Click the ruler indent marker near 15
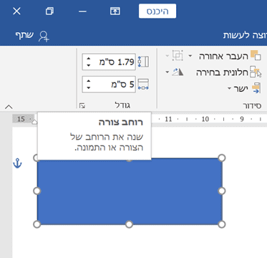The width and height of the screenshot is (267, 258). point(34,122)
